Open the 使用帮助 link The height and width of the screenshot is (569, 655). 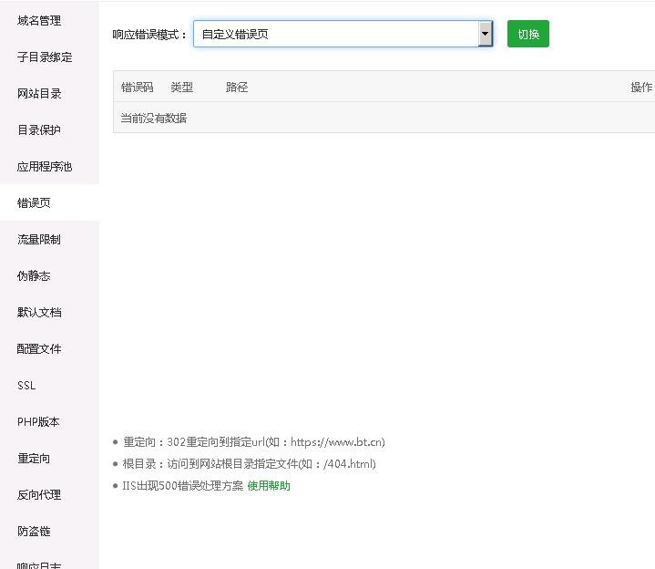(x=269, y=486)
